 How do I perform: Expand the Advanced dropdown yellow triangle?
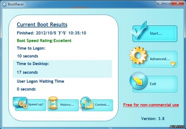point(173,64)
